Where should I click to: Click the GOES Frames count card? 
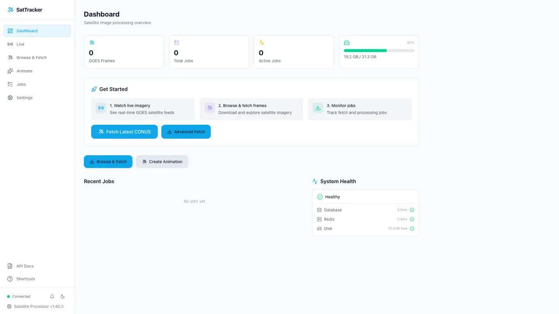click(124, 52)
